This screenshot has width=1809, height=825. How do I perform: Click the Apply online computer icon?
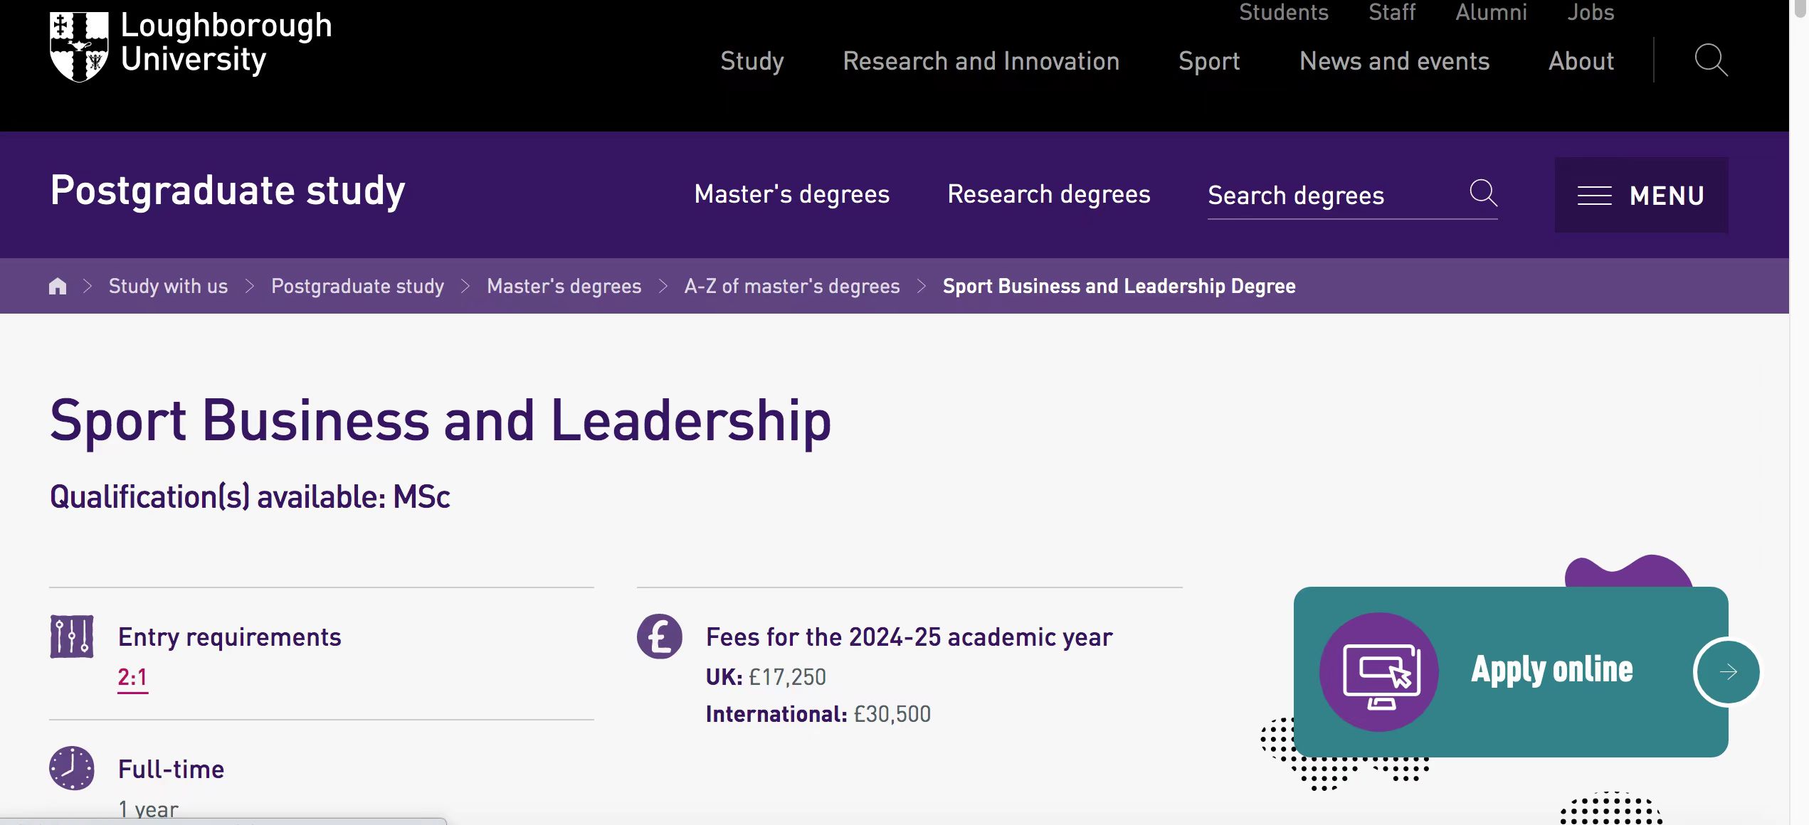(x=1380, y=672)
